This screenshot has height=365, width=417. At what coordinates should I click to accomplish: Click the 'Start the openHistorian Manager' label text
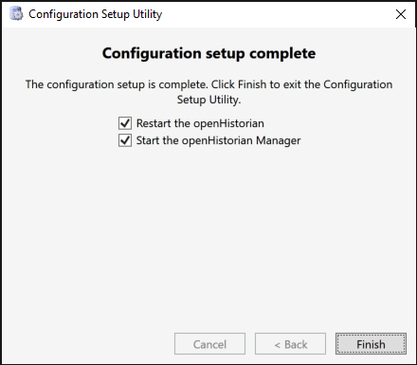218,140
